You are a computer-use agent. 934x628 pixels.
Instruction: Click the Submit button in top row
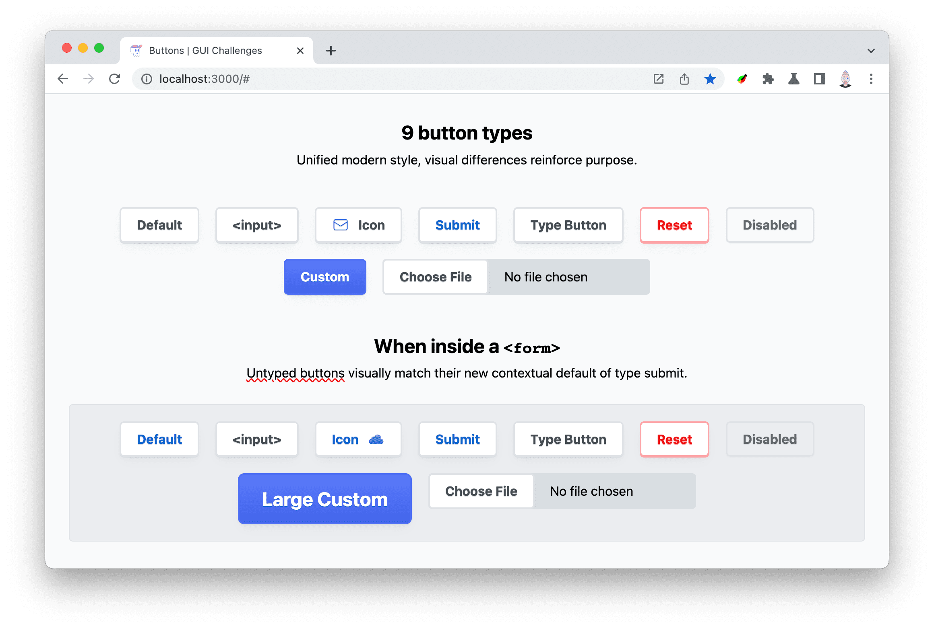pos(457,225)
